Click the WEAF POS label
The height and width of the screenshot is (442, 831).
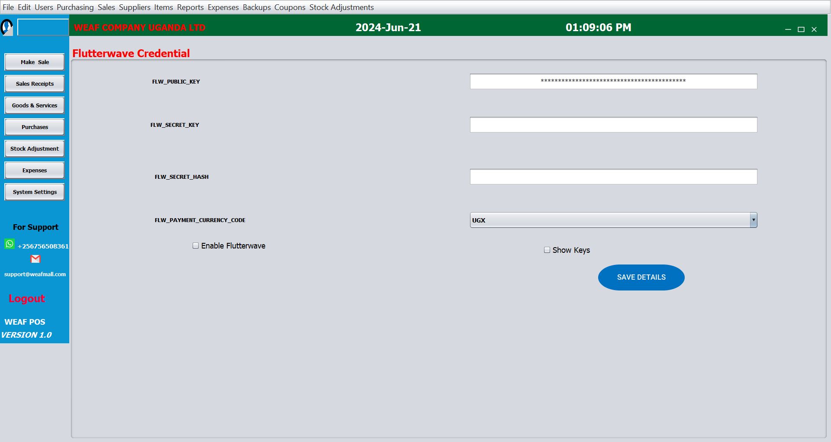tap(25, 322)
